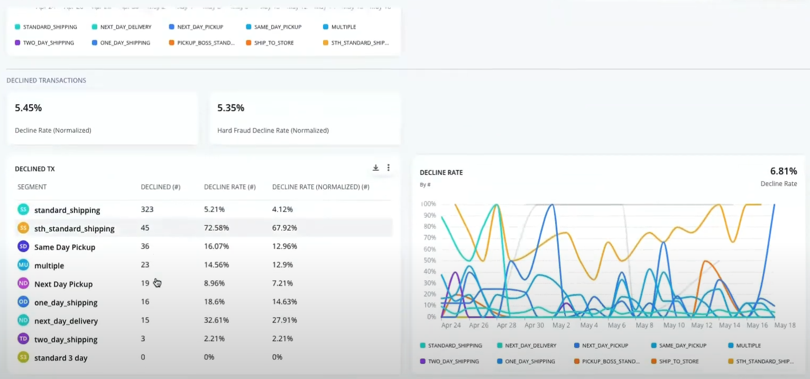The width and height of the screenshot is (810, 379).
Task: Click the Same Day Pickup SD icon
Action: 23,246
